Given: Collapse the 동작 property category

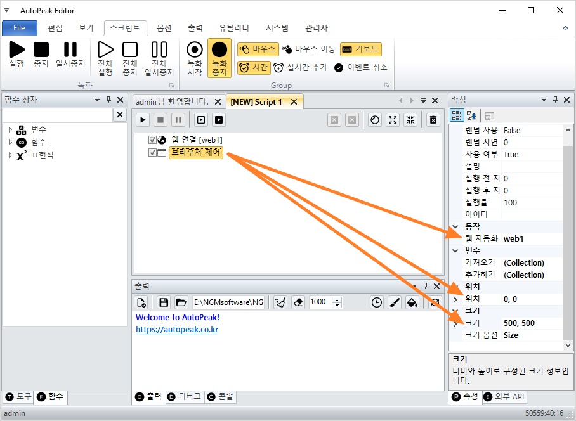Looking at the screenshot, I should point(455,227).
